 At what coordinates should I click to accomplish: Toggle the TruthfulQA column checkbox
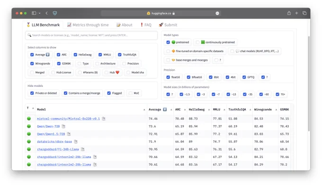119,55
